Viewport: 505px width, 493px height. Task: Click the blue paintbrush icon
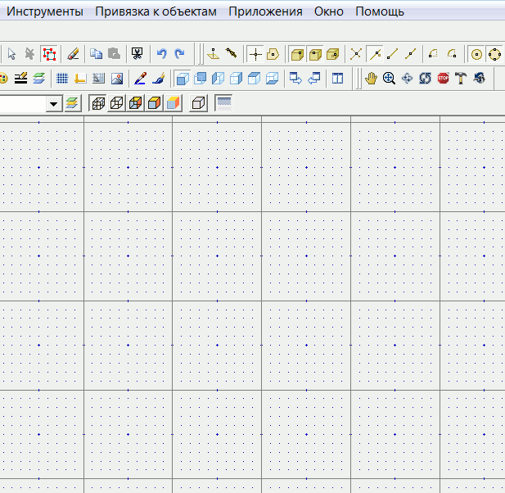pyautogui.click(x=159, y=79)
